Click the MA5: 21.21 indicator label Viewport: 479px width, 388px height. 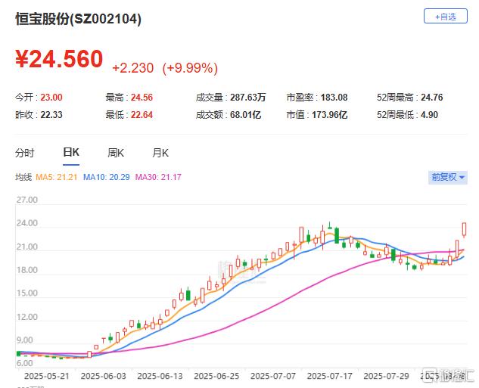click(x=57, y=177)
